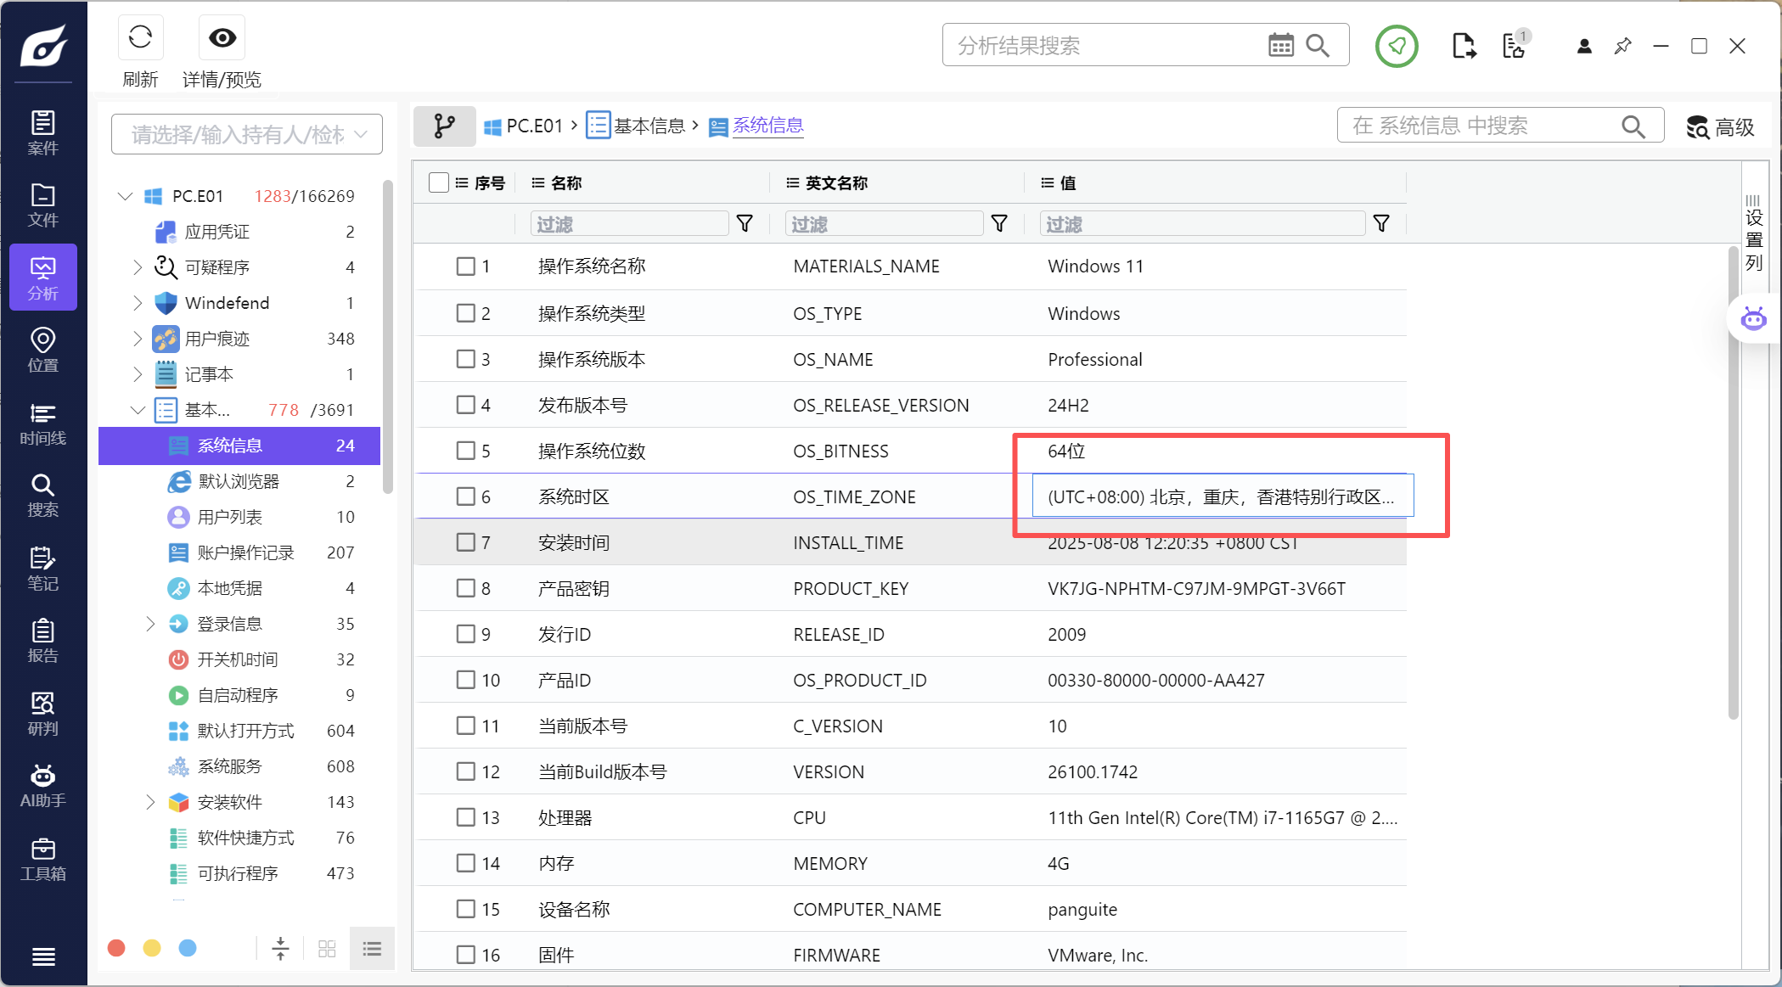Click the 英文名称 column filter funnel icon
The width and height of the screenshot is (1782, 987).
click(x=999, y=223)
